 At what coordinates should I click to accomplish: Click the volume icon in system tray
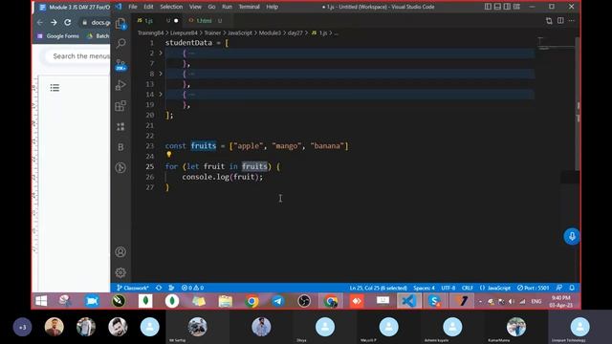click(x=511, y=302)
